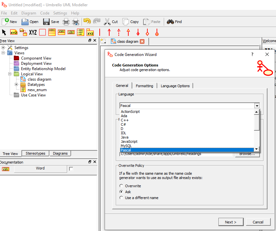
Task: Open Print Preview from the toolbar
Action: (x=76, y=22)
